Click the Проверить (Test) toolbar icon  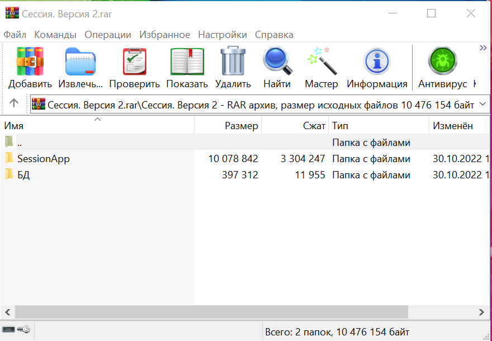click(134, 61)
